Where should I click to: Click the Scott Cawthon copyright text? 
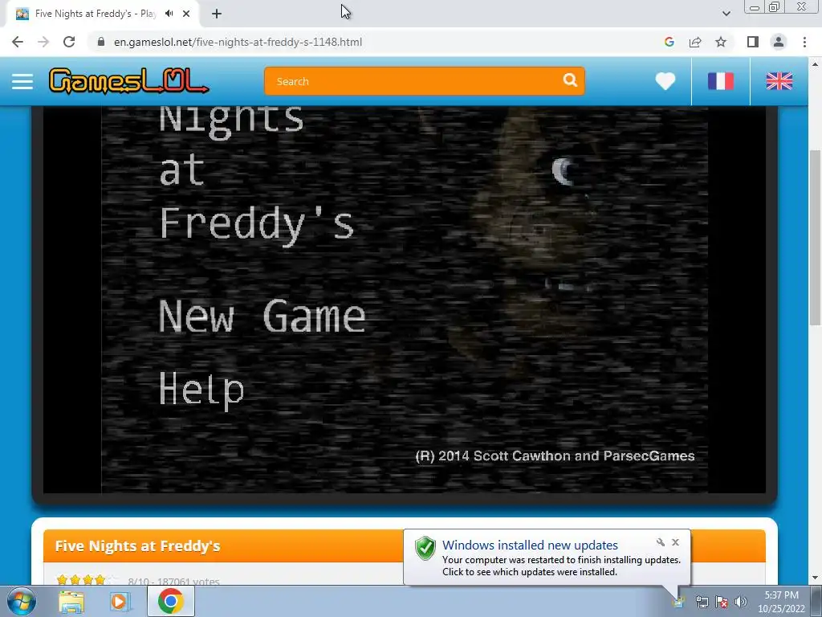(x=555, y=456)
